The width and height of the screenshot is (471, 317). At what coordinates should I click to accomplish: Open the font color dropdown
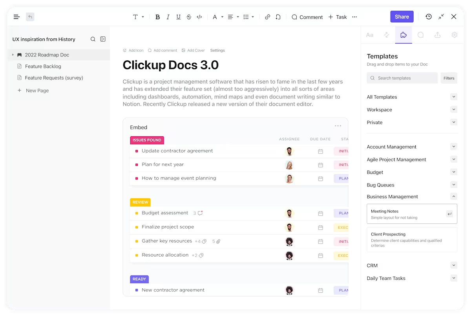(217, 17)
